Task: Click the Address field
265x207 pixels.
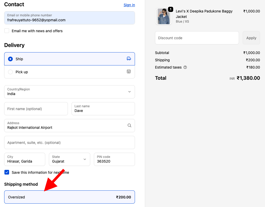Action: pyautogui.click(x=69, y=126)
